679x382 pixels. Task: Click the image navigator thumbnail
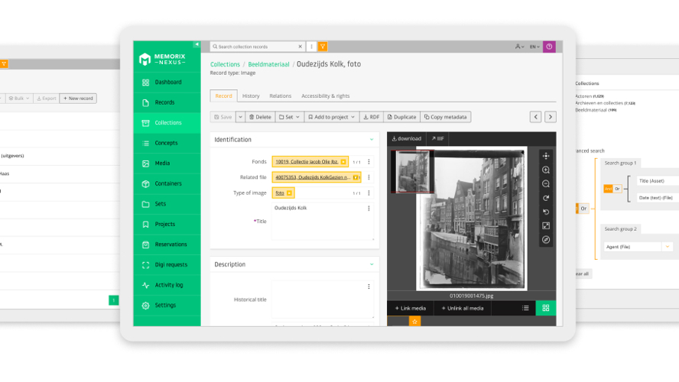pos(412,171)
